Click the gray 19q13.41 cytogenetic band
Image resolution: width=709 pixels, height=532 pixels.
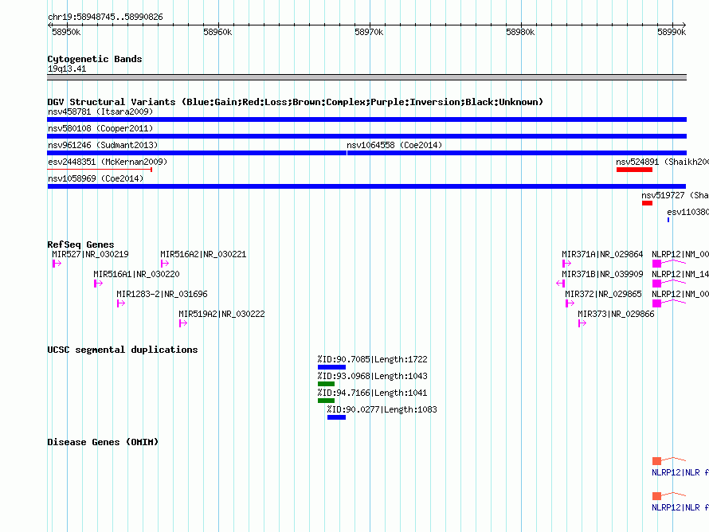coord(366,77)
